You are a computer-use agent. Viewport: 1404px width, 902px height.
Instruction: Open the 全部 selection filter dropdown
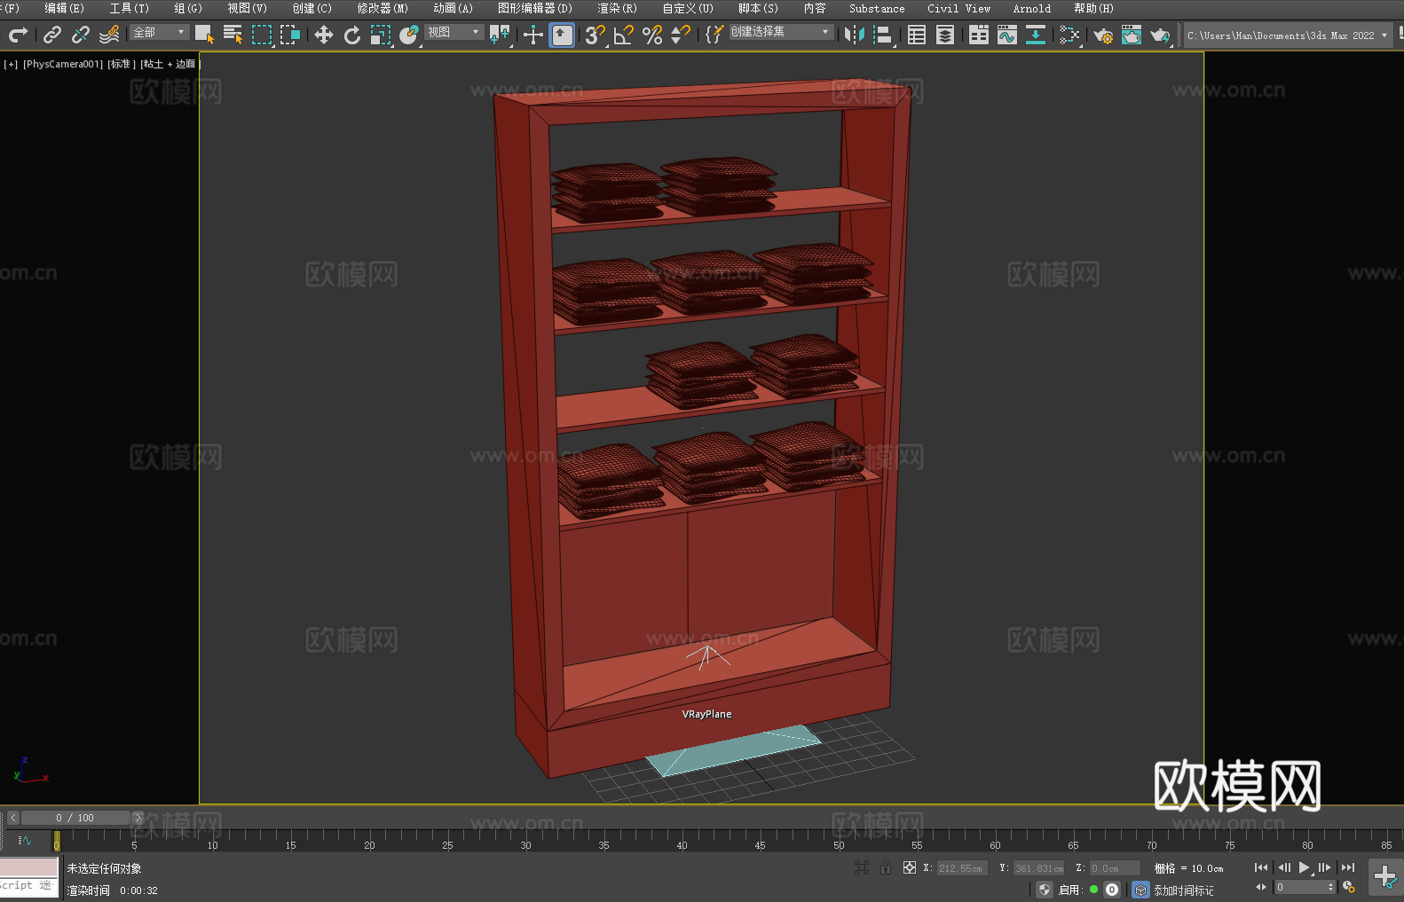pos(160,32)
